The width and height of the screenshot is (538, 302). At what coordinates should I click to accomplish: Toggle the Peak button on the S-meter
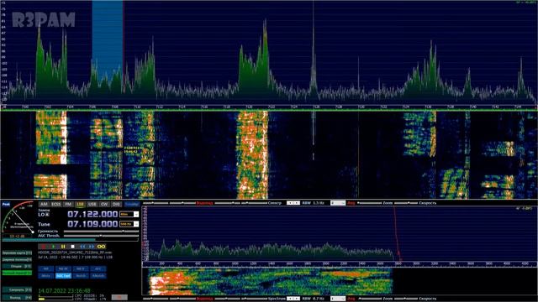(x=6, y=205)
